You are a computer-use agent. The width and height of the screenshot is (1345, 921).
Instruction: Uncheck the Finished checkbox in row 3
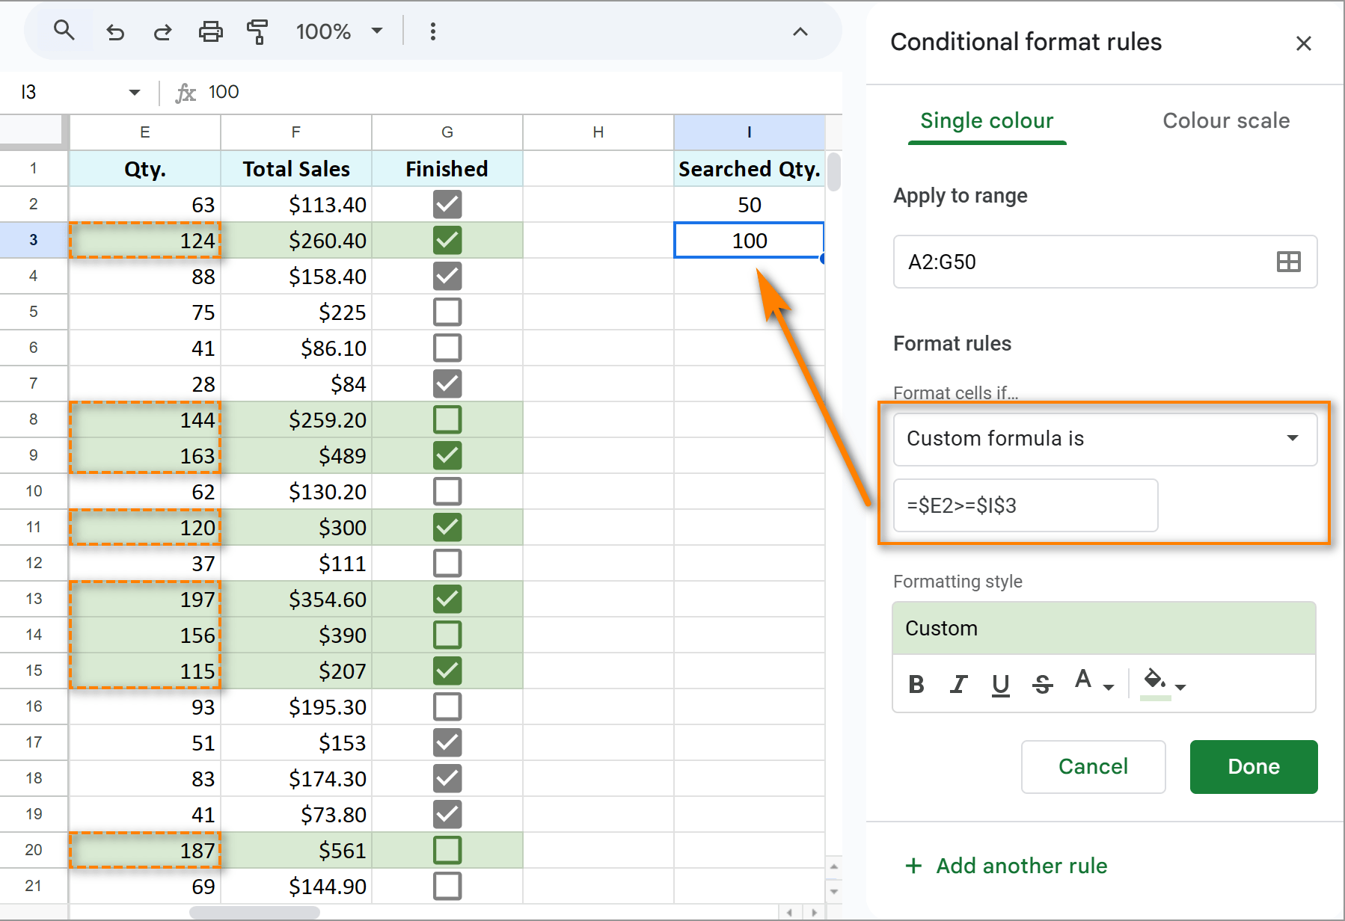tap(447, 240)
